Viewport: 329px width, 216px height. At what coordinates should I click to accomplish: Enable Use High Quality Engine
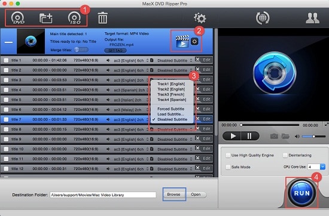228,155
